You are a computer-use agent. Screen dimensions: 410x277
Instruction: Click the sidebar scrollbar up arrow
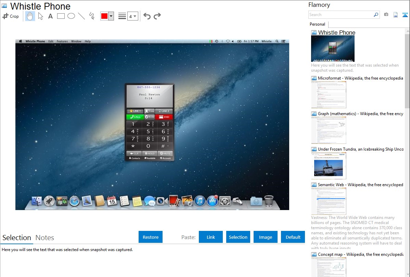407,31
